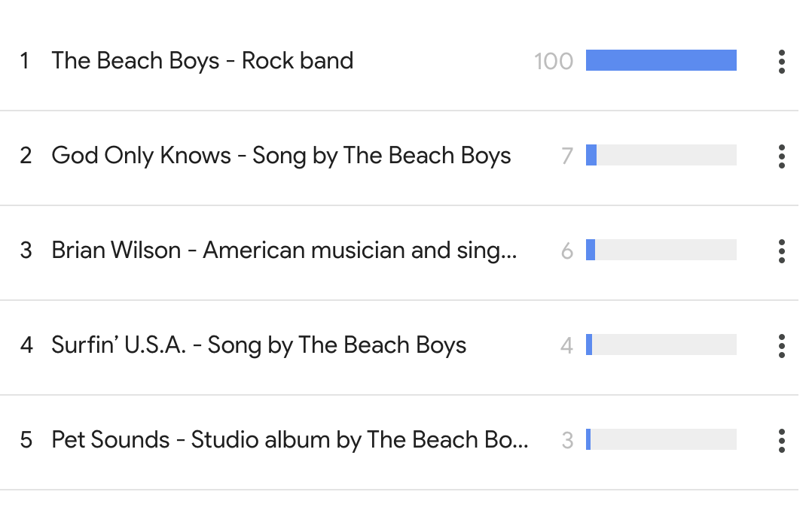Open God Only Knows song topic

(281, 156)
